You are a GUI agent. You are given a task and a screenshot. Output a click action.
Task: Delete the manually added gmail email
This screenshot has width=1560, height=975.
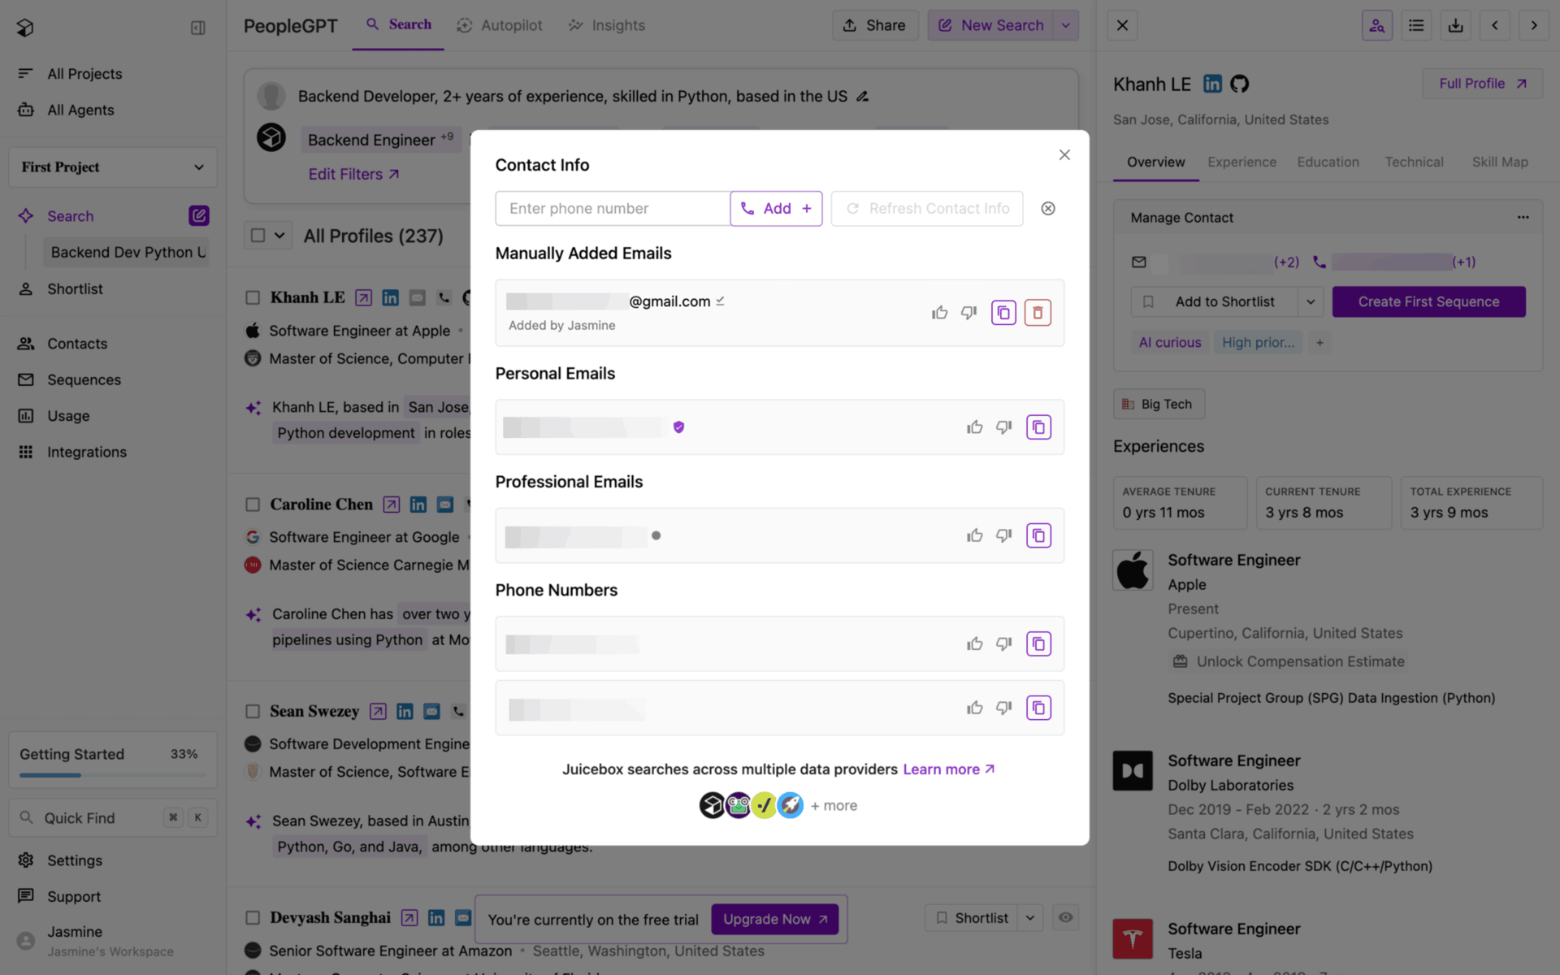click(x=1038, y=313)
